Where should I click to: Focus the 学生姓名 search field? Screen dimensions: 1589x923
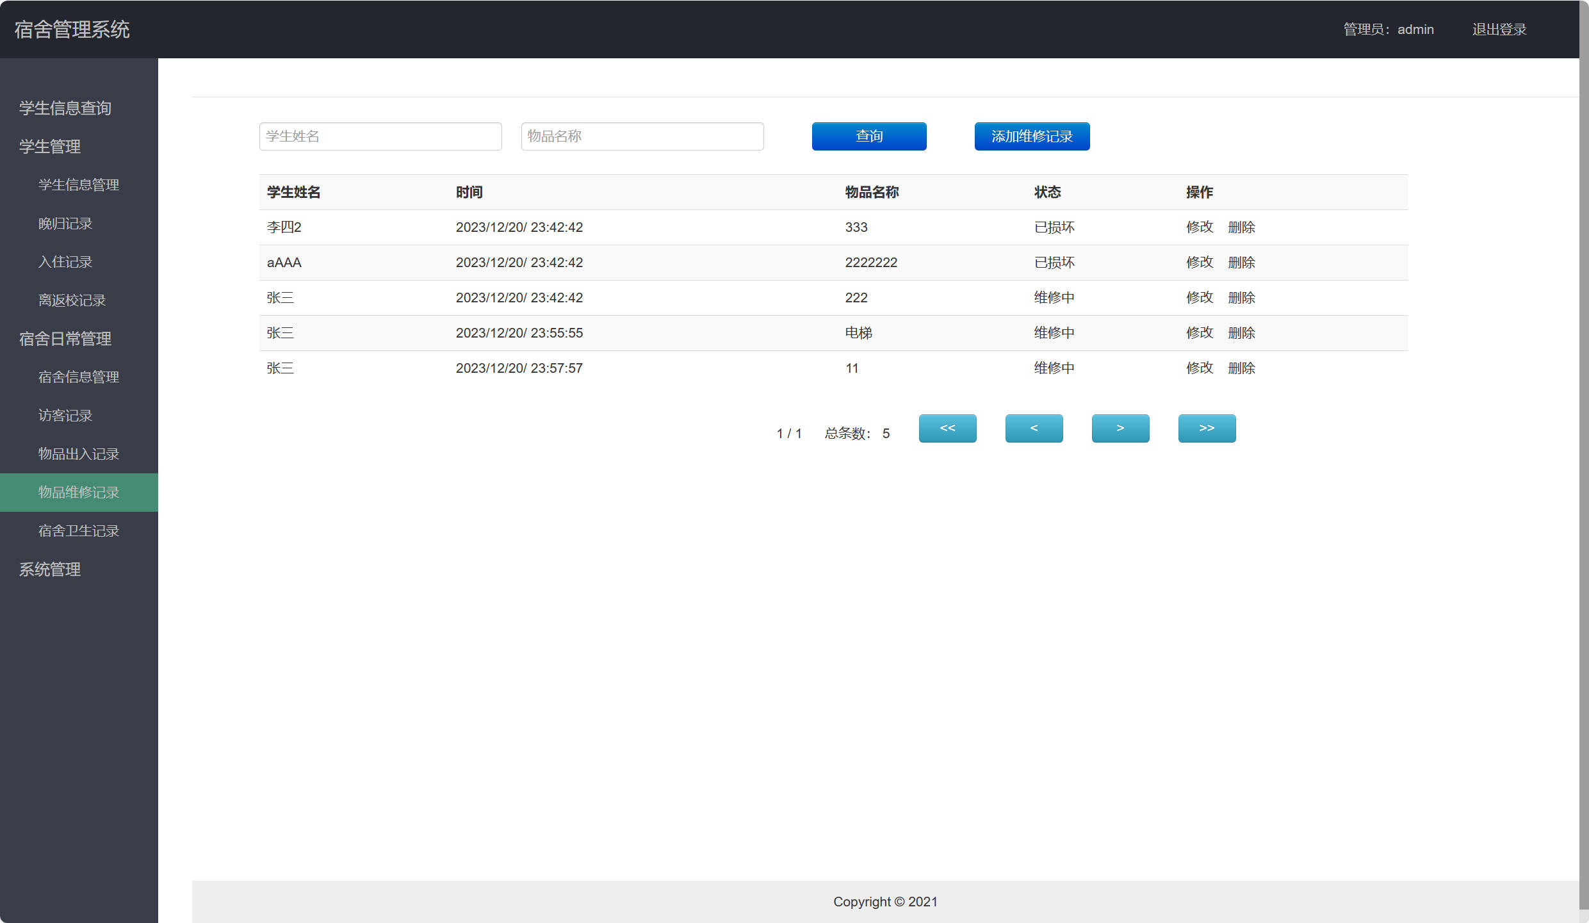tap(380, 136)
